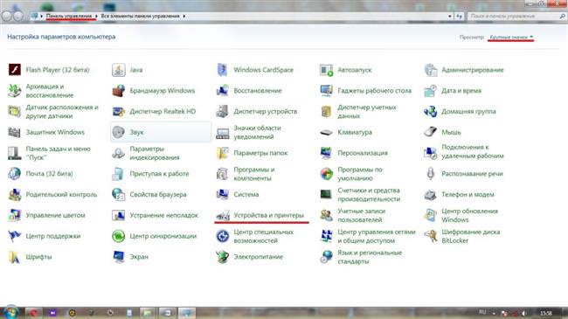Open Центр управления сетями и общим доступом
This screenshot has height=319, width=568.
[377, 236]
